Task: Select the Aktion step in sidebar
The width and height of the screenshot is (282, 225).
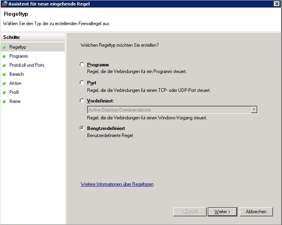Action: click(15, 83)
